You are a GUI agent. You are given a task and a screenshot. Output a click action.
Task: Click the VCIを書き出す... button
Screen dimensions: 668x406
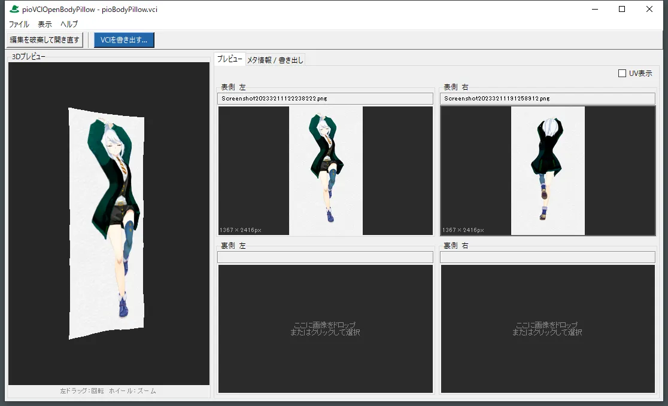pyautogui.click(x=124, y=40)
